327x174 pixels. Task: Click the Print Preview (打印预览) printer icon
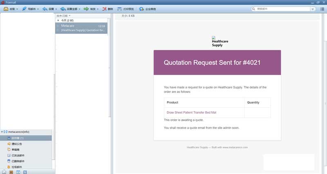point(119,9)
